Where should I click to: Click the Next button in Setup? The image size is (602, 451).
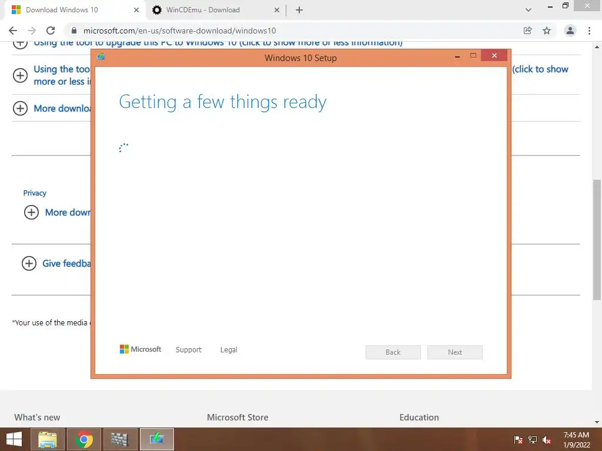[x=455, y=352]
